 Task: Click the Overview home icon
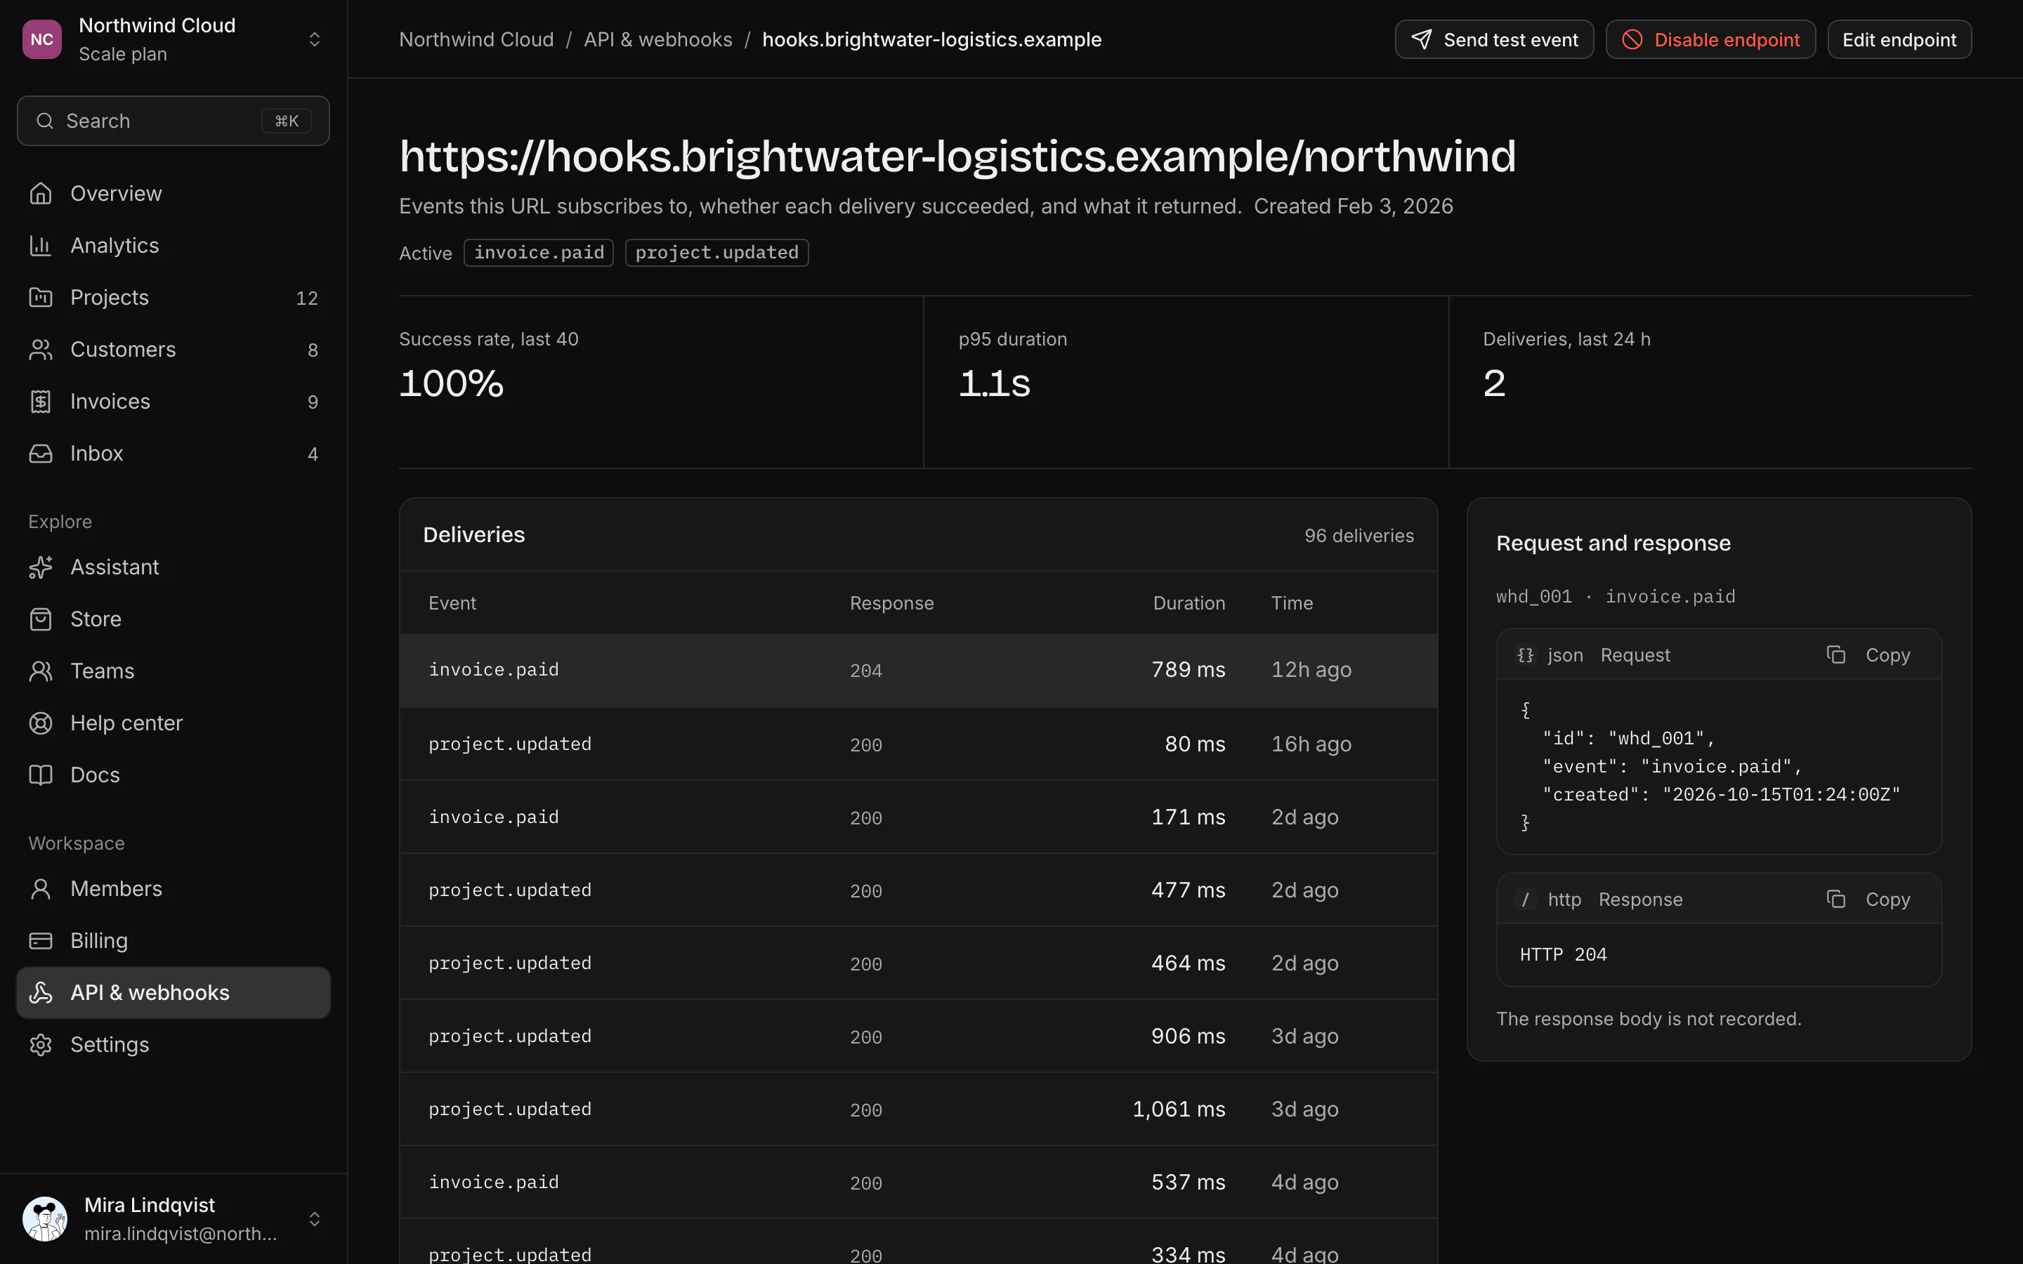40,193
